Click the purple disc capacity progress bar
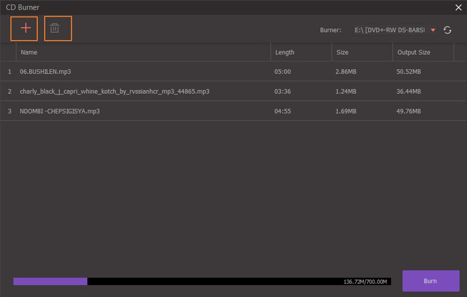Image resolution: width=467 pixels, height=297 pixels. [x=51, y=281]
